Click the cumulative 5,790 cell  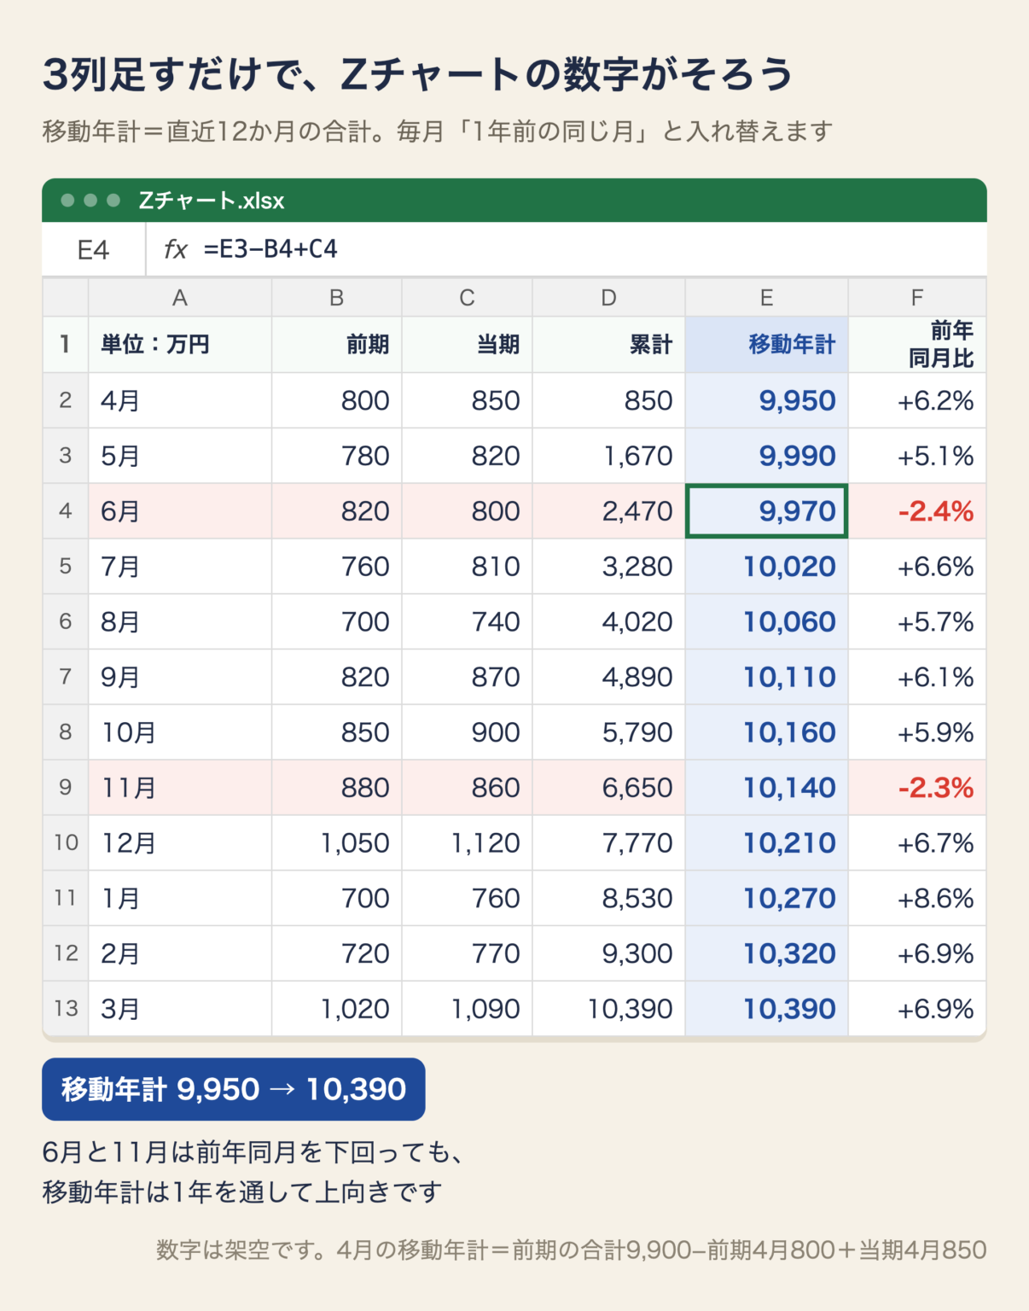pyautogui.click(x=609, y=732)
